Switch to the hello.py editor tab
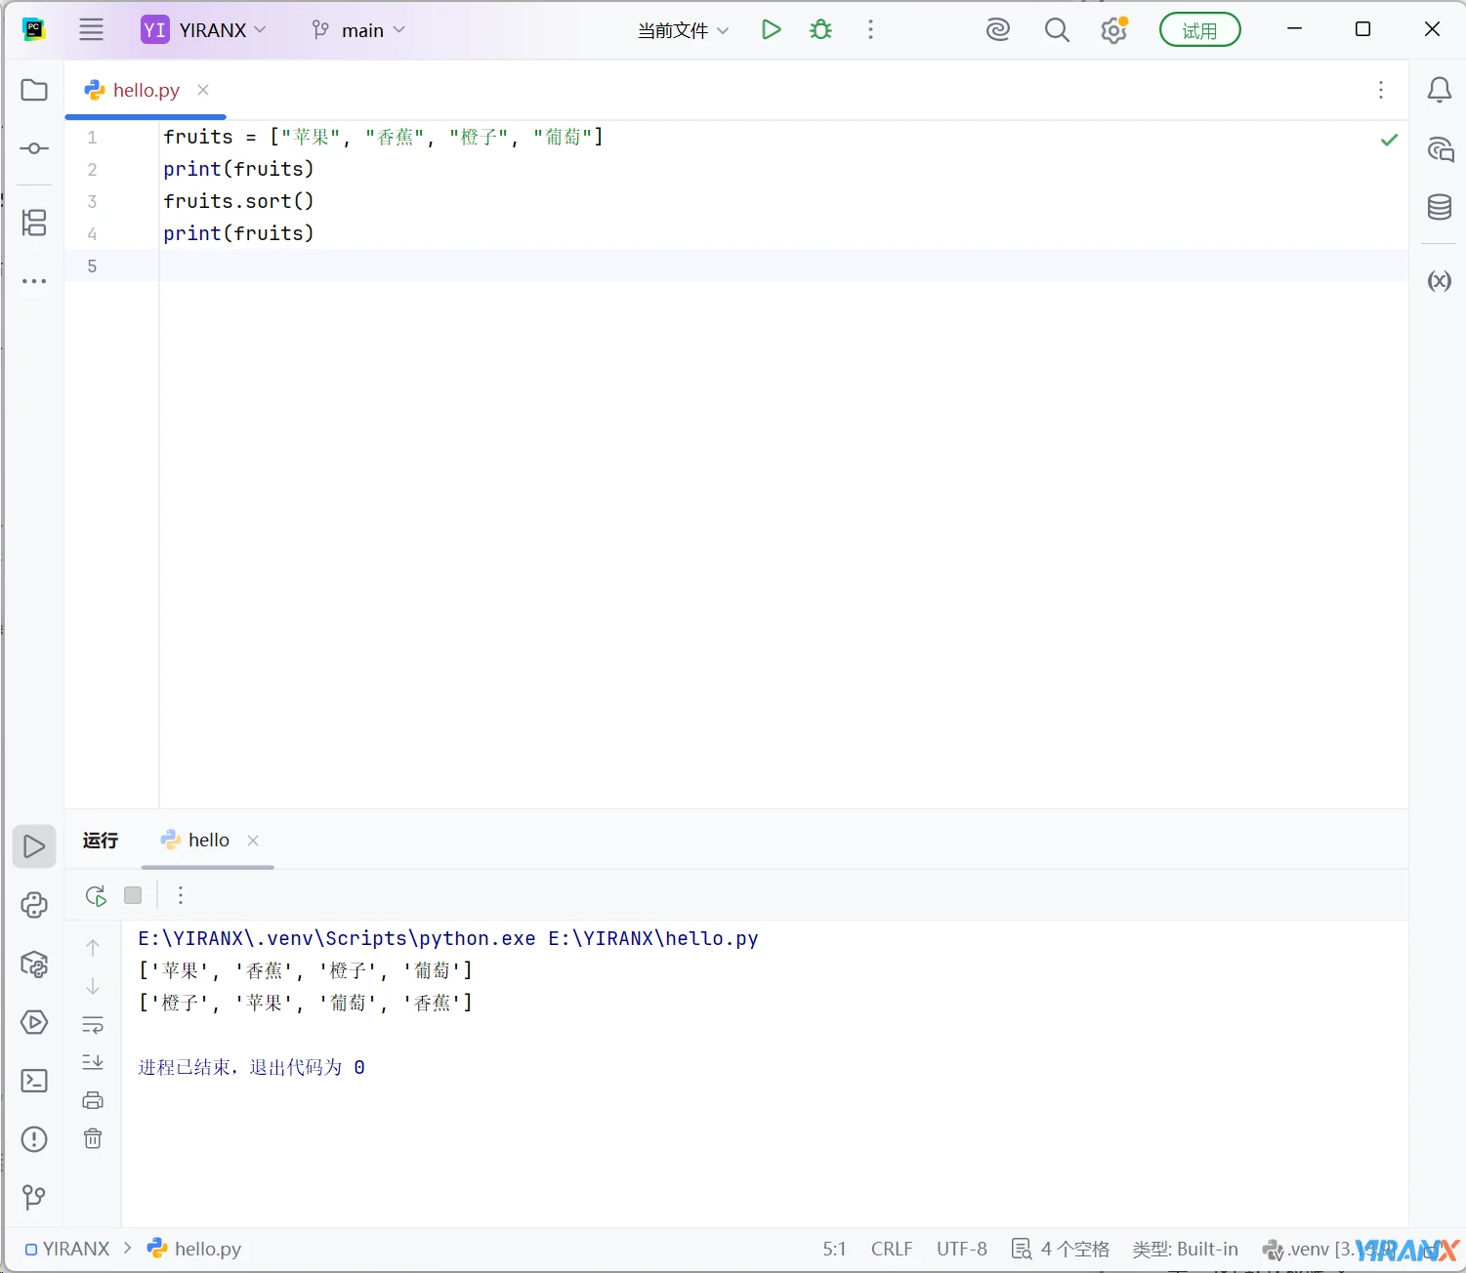Screen dimensions: 1466x1273 coord(146,90)
